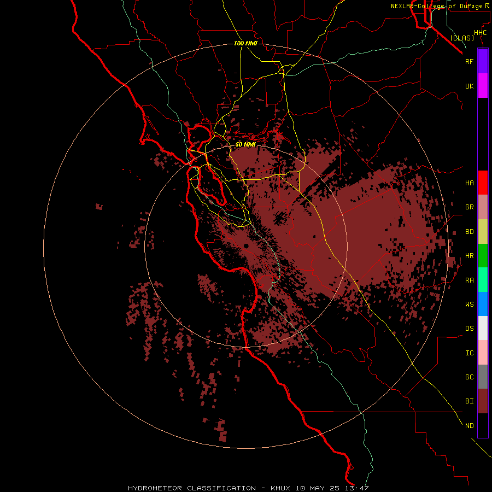The image size is (492, 492).
Task: Click the UK magenta legend swatch
Action: click(x=483, y=86)
